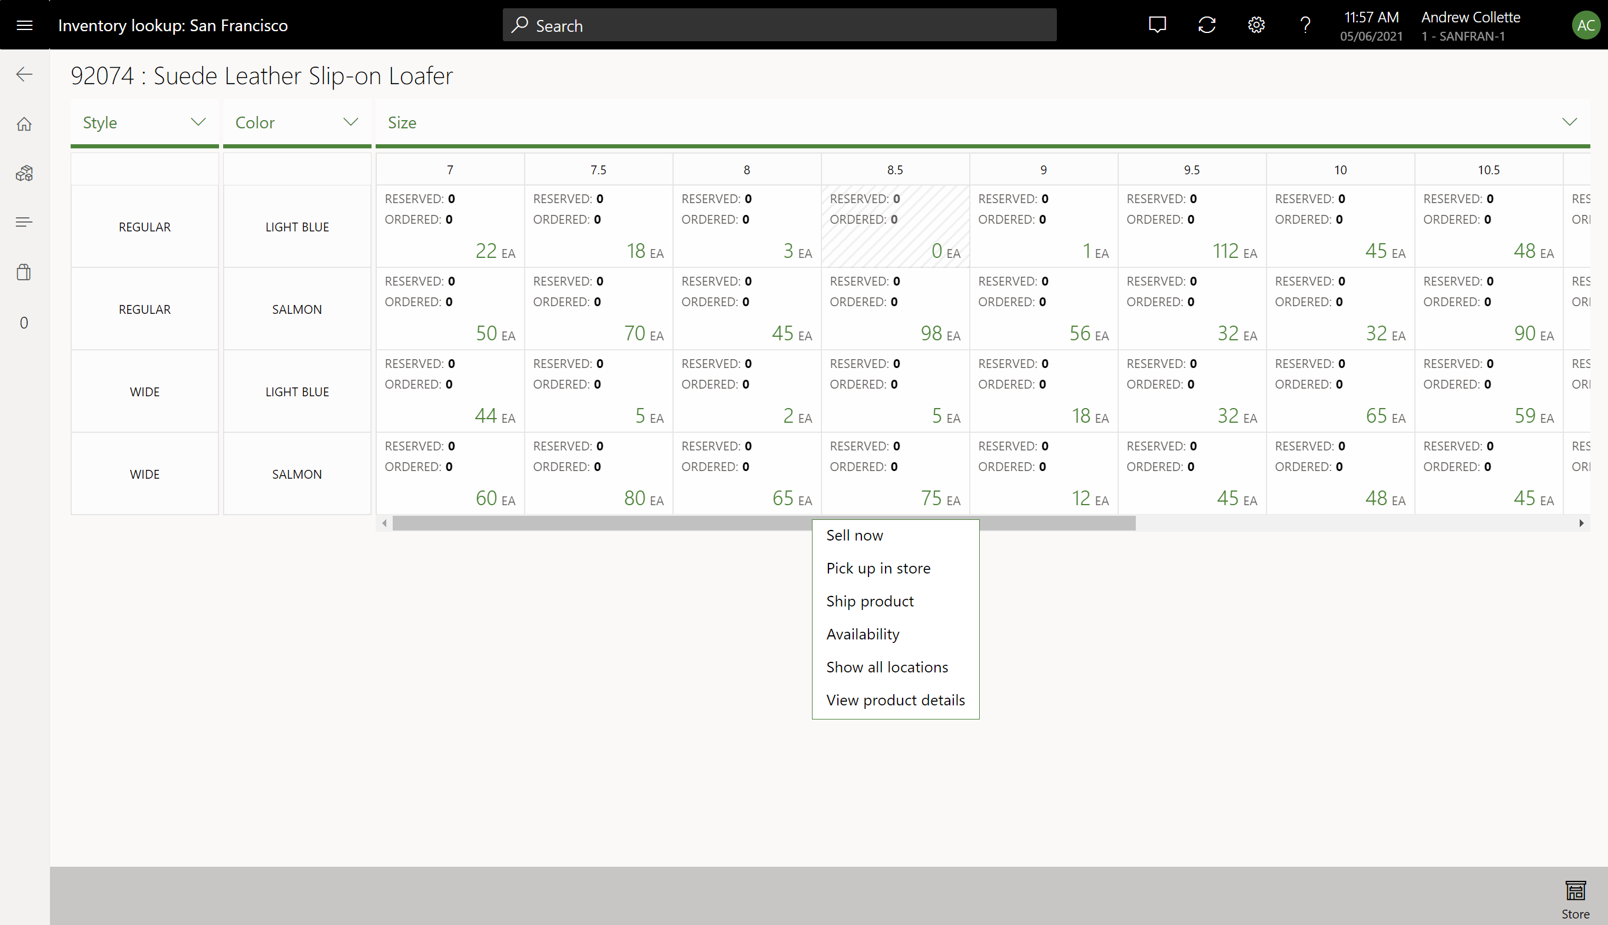Click Show all locations option
The width and height of the screenshot is (1608, 925).
click(x=887, y=667)
